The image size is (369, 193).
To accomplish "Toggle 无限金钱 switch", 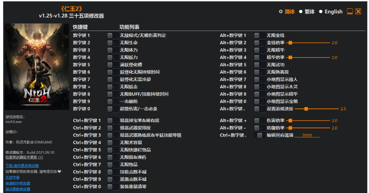I will click(x=259, y=35).
